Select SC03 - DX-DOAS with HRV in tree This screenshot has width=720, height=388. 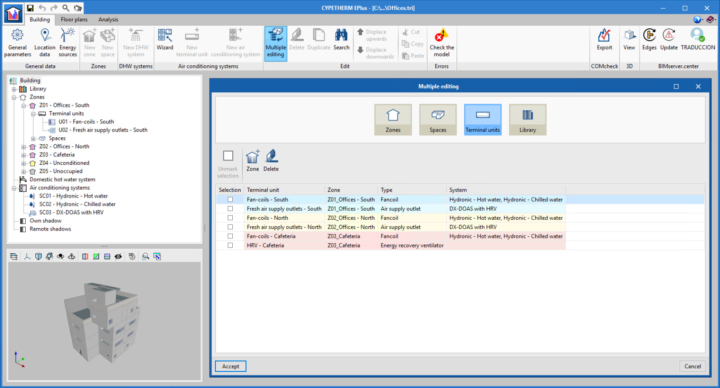click(71, 213)
